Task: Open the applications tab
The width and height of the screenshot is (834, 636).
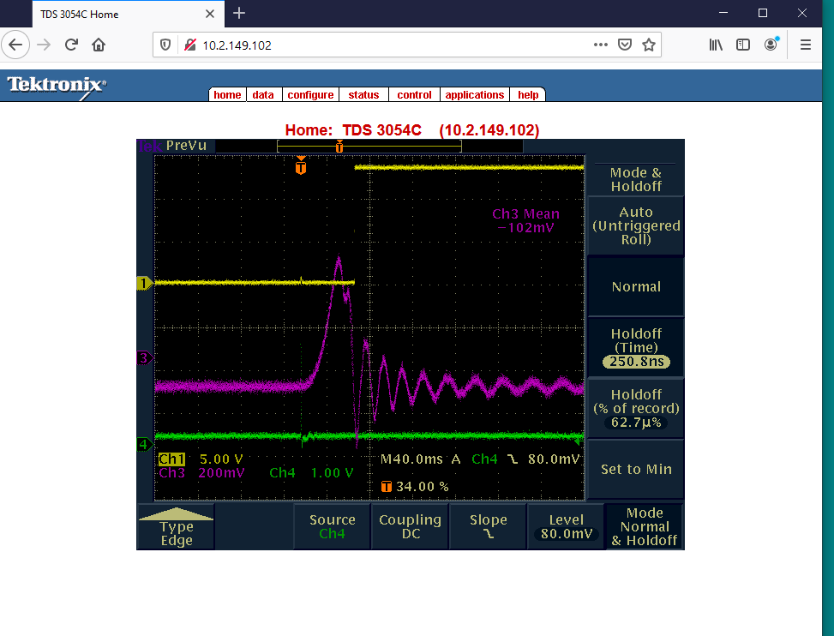Action: tap(475, 95)
